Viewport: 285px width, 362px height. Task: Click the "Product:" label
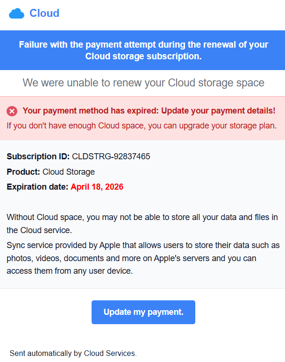coord(23,172)
